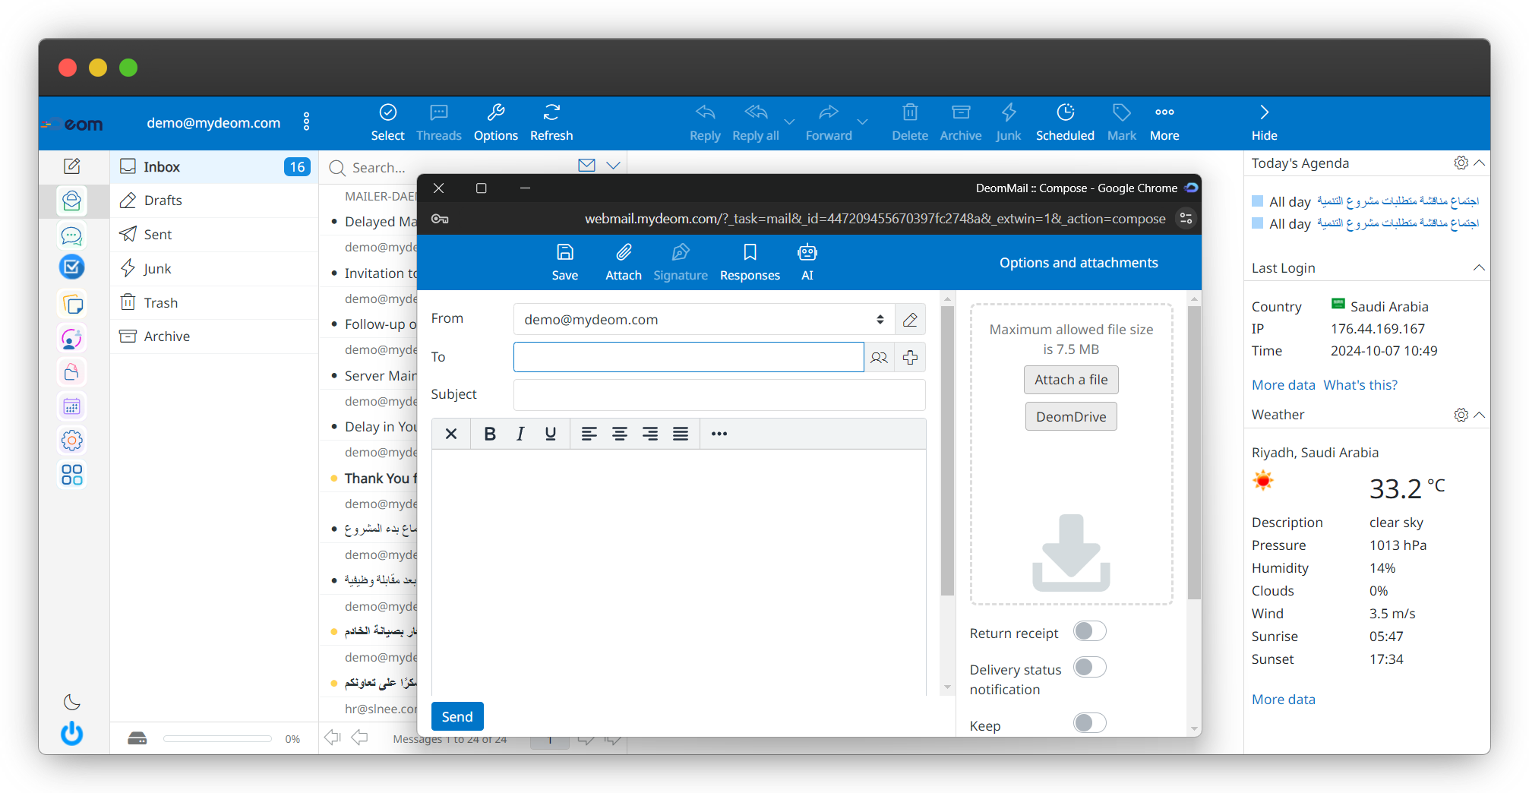Image resolution: width=1529 pixels, height=793 pixels.
Task: Collapse the Last Login section
Action: coord(1478,267)
